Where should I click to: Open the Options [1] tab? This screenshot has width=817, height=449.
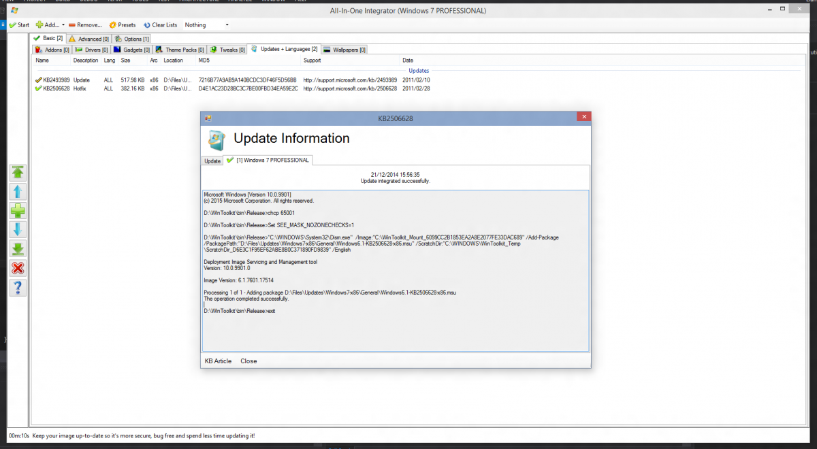[132, 39]
